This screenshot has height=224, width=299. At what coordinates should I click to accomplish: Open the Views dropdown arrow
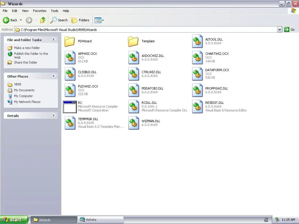(x=103, y=20)
